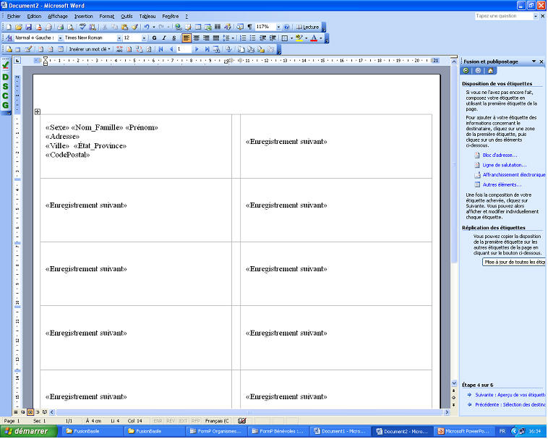
Task: Select the Format Painter brush icon
Action: click(x=134, y=27)
